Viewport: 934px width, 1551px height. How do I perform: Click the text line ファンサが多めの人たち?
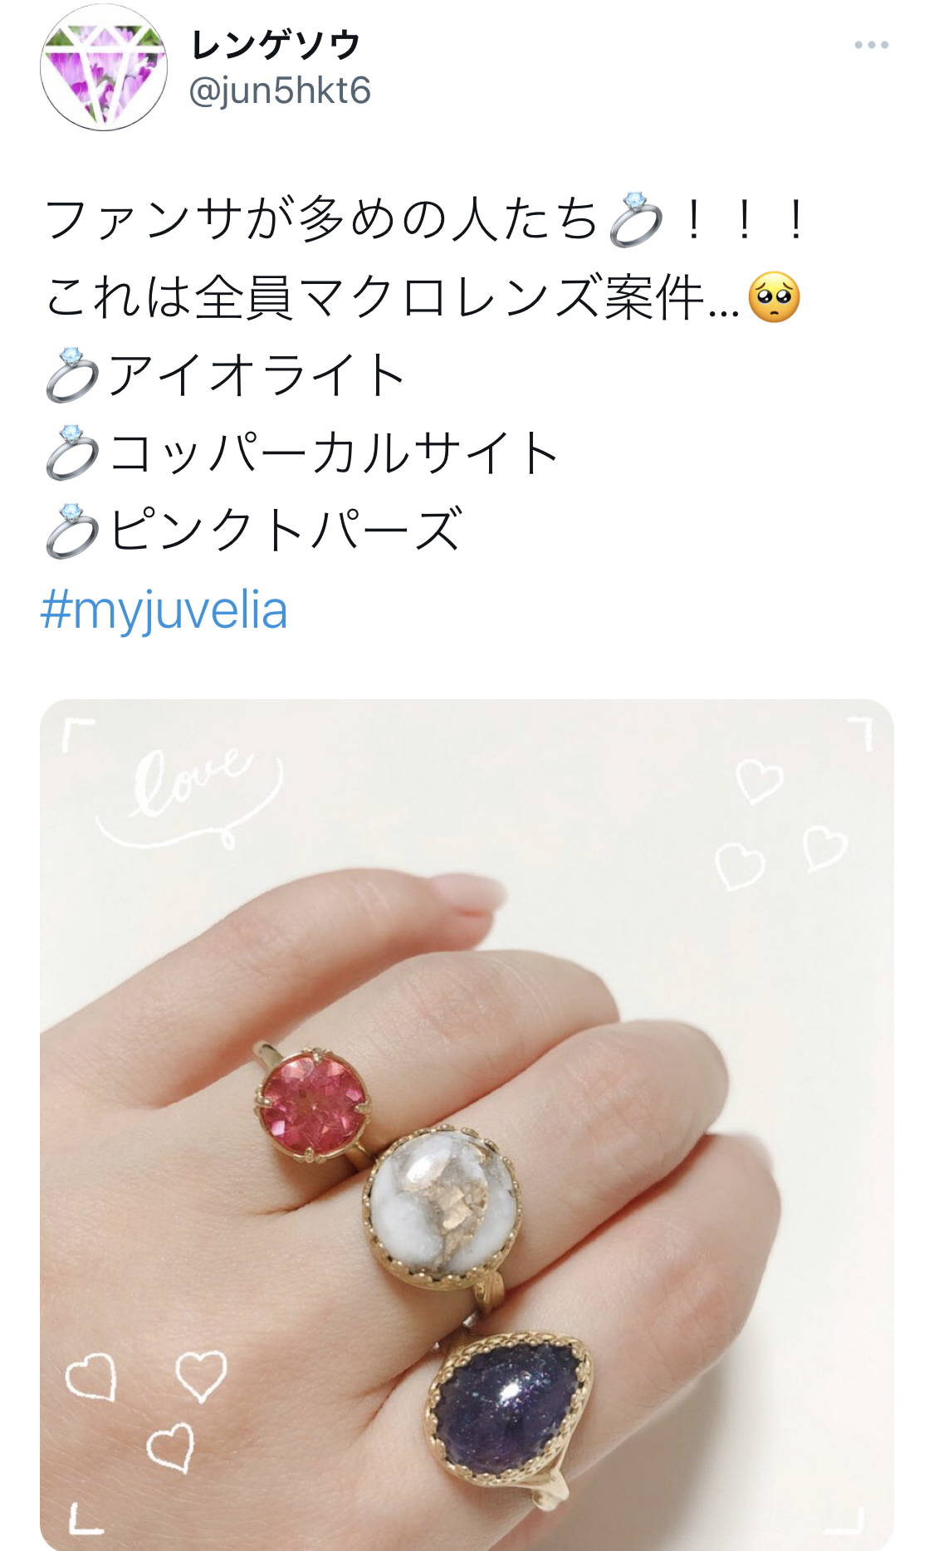click(320, 220)
